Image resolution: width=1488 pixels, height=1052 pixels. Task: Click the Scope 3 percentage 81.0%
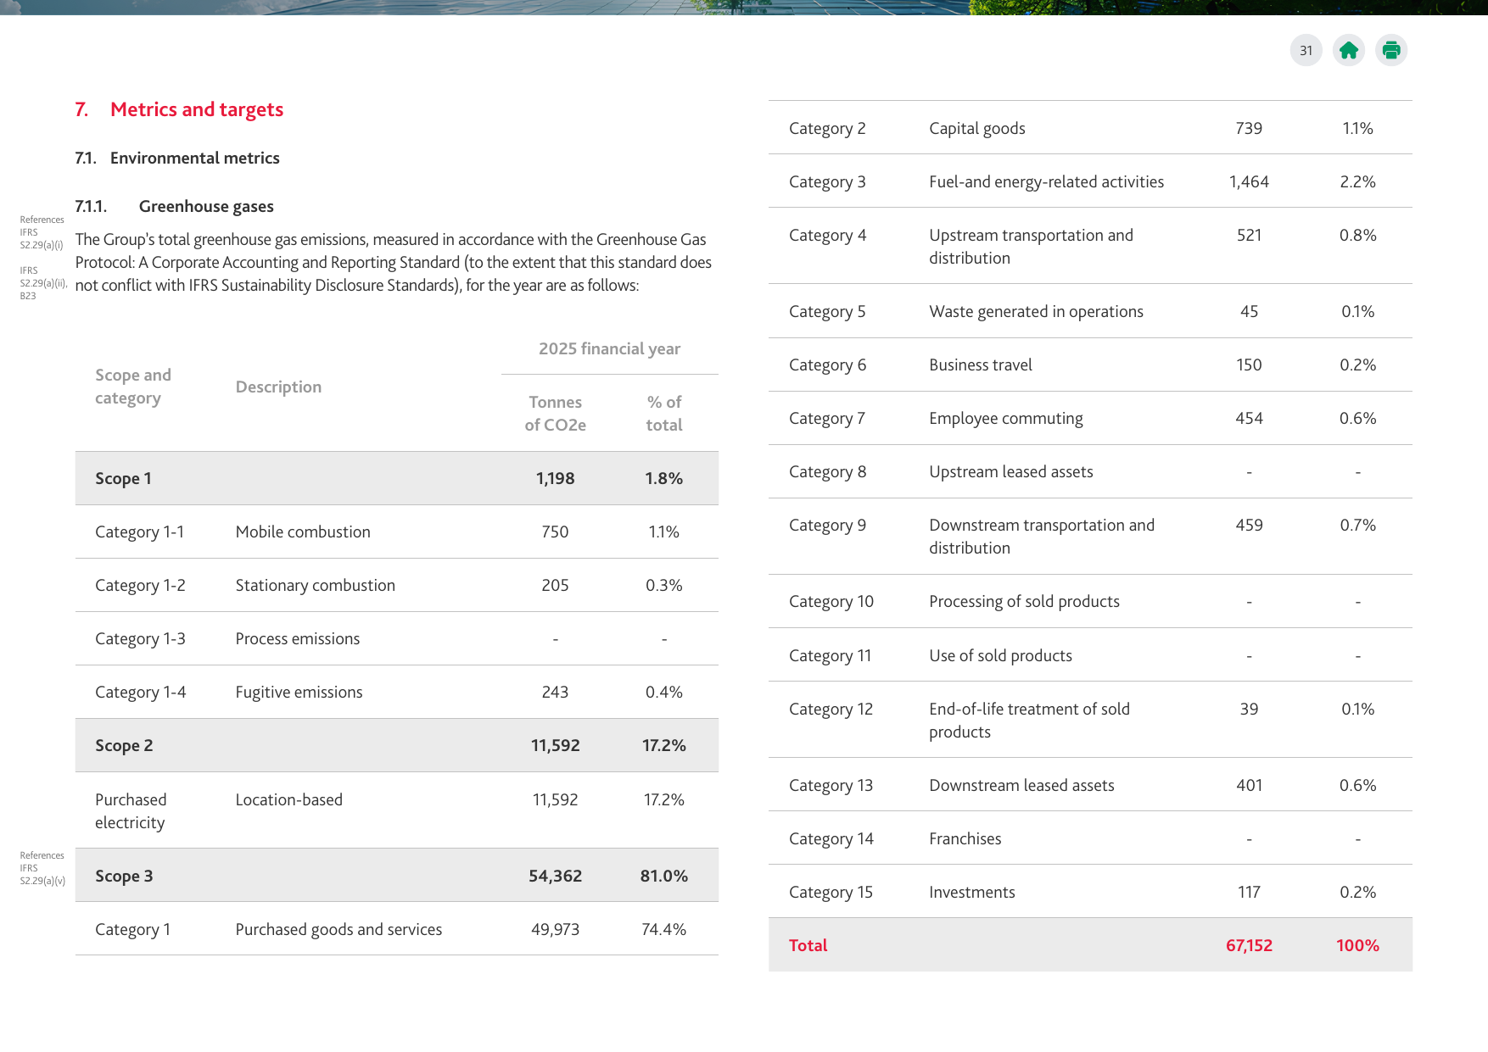click(x=664, y=876)
